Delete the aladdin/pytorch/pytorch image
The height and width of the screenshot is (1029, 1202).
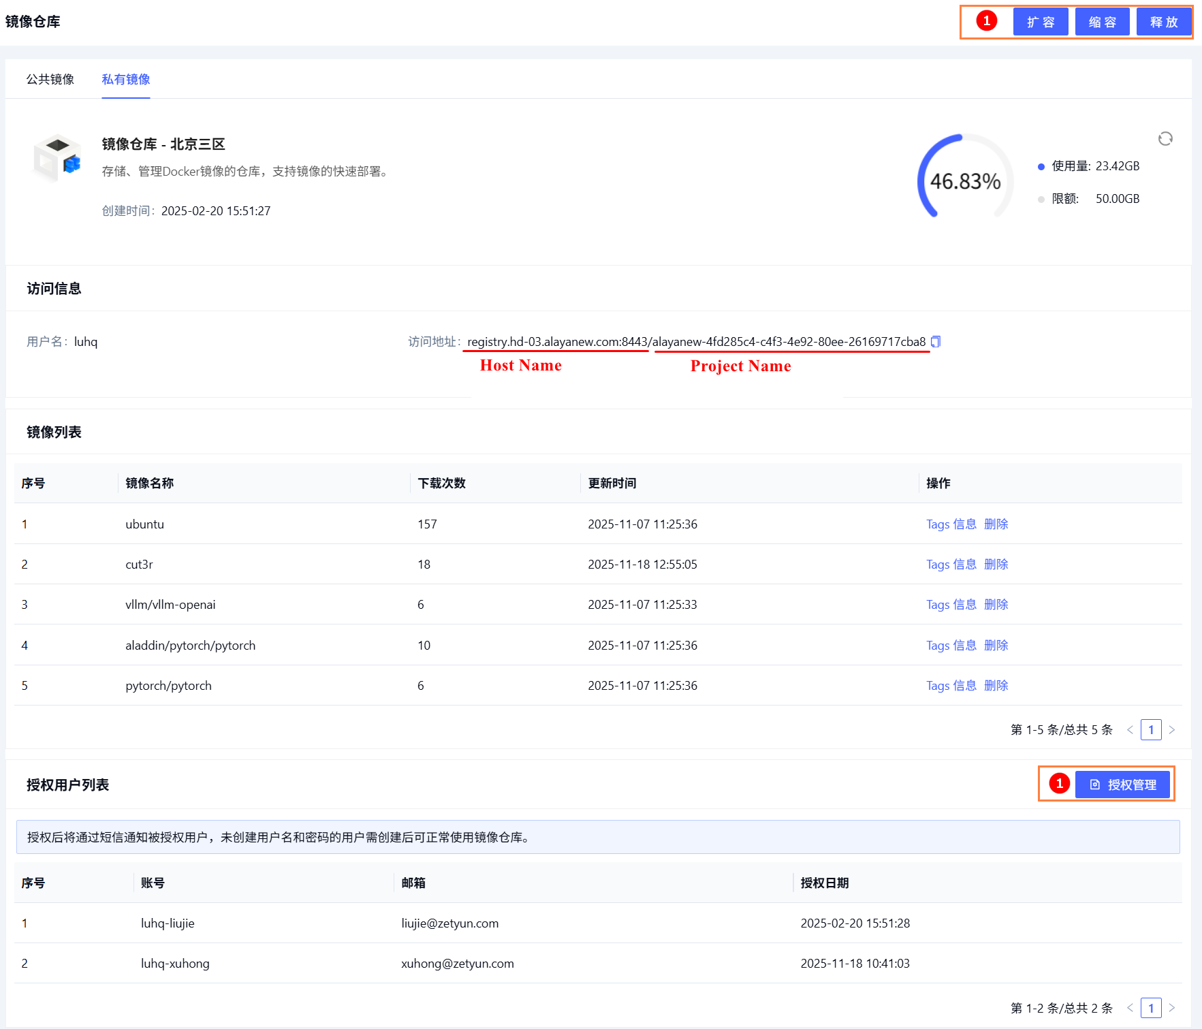coord(996,646)
